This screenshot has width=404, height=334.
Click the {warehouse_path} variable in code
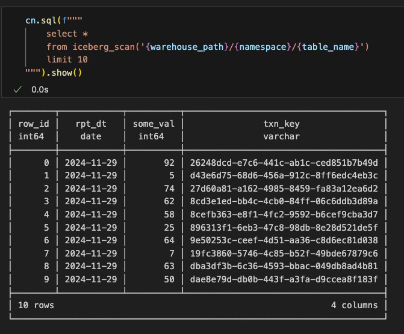(187, 47)
